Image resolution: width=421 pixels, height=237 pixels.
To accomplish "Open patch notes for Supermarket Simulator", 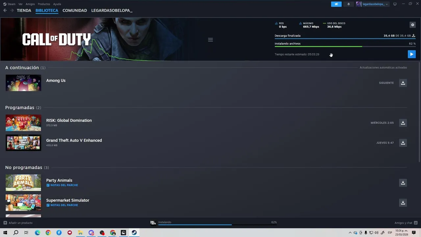I will (62, 205).
